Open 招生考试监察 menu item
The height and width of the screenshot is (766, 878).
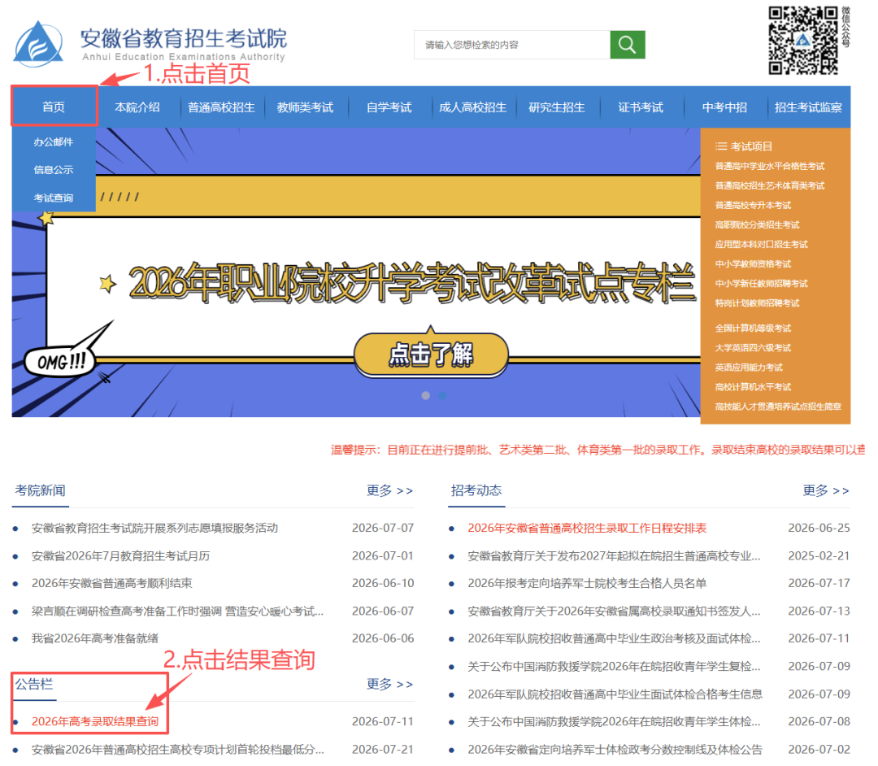[808, 107]
